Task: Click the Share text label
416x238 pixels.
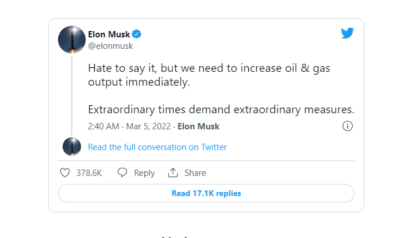Action: tap(195, 172)
